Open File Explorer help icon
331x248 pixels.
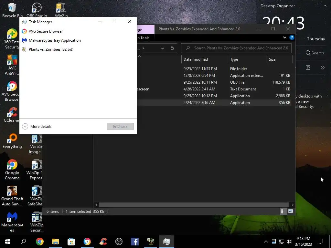(292, 37)
